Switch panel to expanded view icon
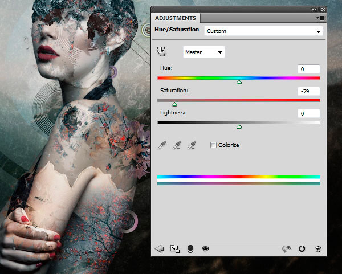342x274 pixels. pyautogui.click(x=175, y=249)
